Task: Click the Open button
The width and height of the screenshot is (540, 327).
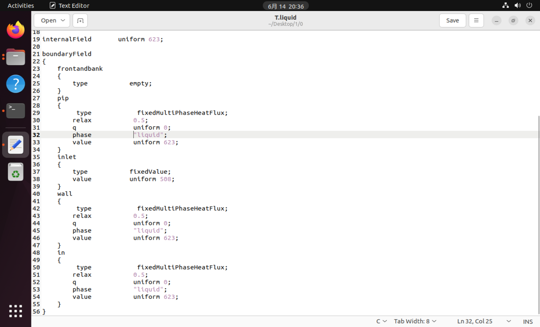Action: (49, 20)
